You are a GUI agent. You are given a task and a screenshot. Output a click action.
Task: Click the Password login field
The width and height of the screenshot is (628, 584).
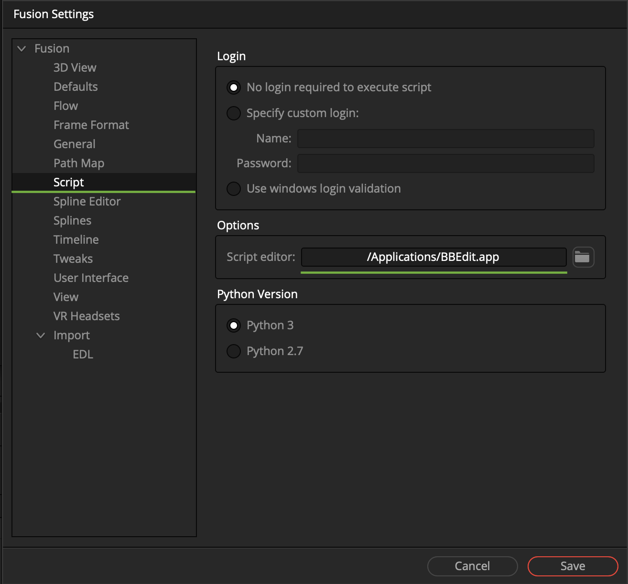click(x=446, y=163)
